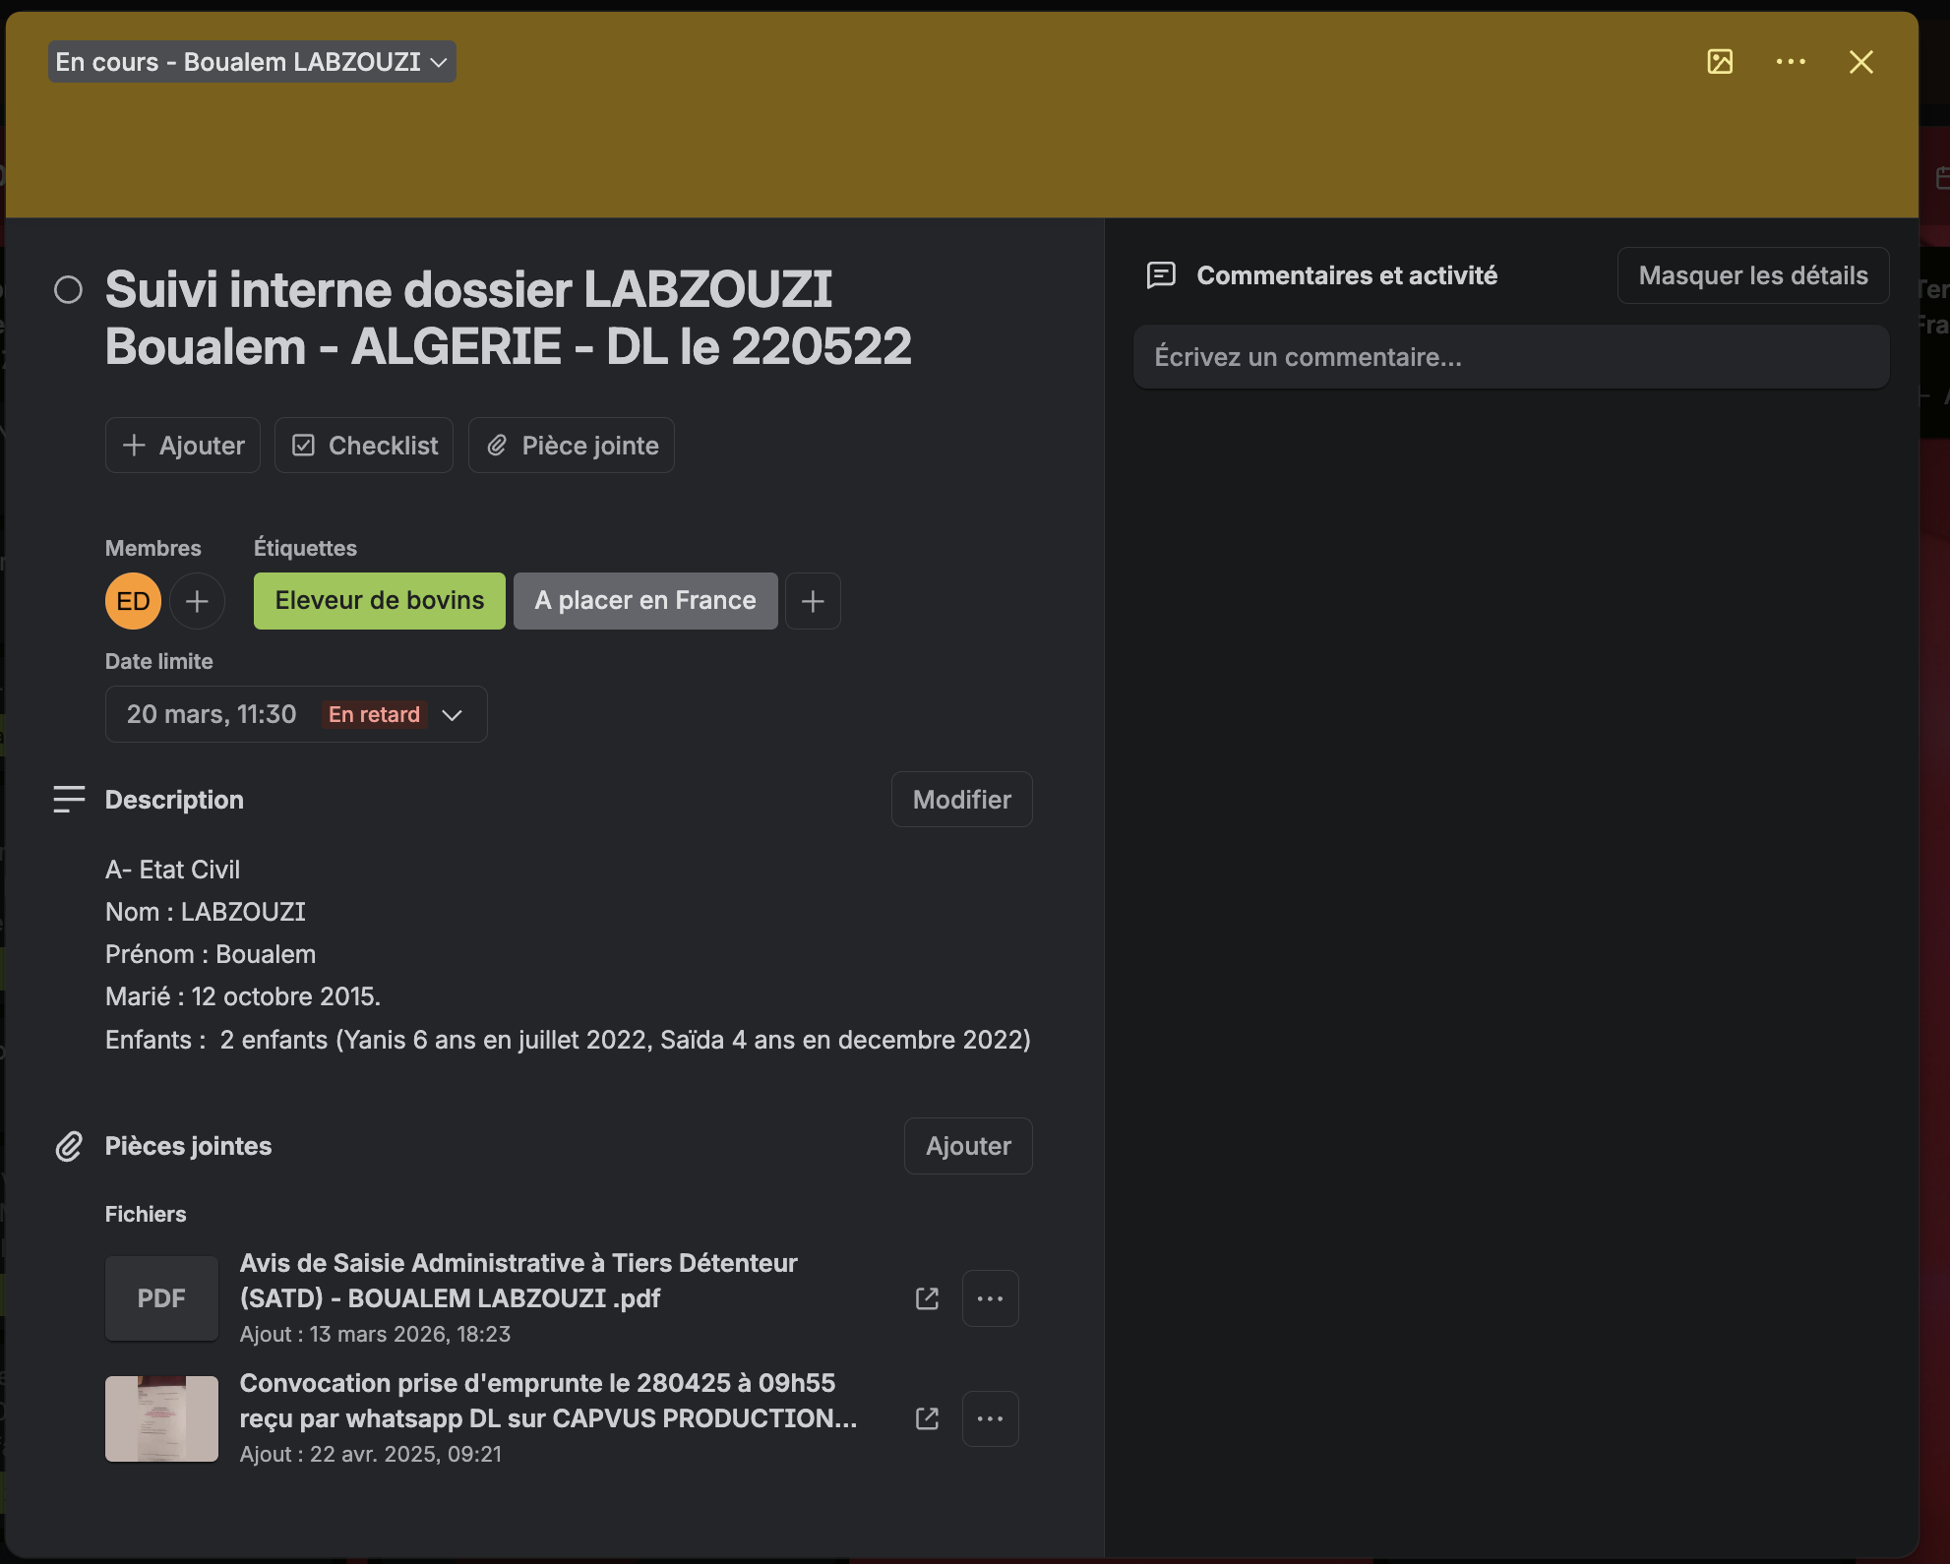Click the Pièce jointe button
Viewport: 1950px width, 1564px height.
point(572,446)
